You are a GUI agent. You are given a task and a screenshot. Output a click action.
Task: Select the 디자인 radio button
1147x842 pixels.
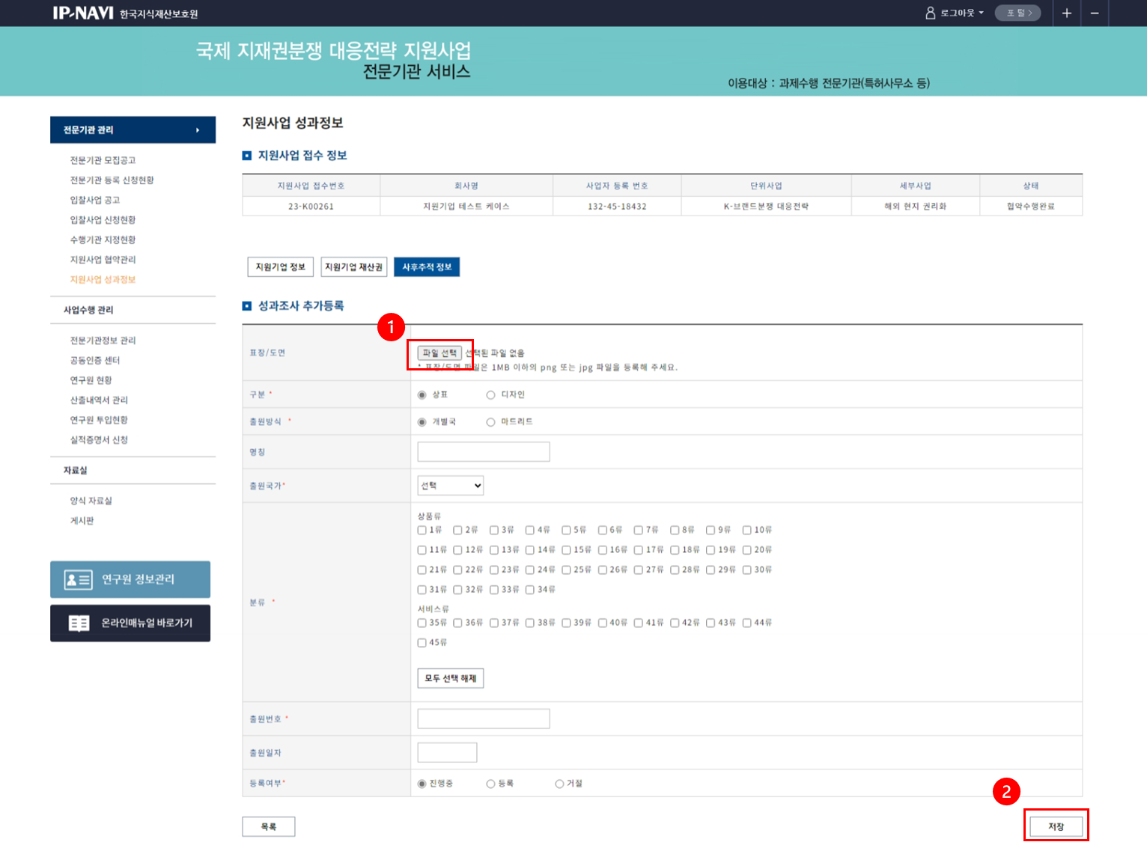(x=491, y=395)
